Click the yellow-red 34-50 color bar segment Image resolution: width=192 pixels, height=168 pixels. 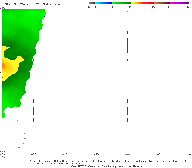142,3
